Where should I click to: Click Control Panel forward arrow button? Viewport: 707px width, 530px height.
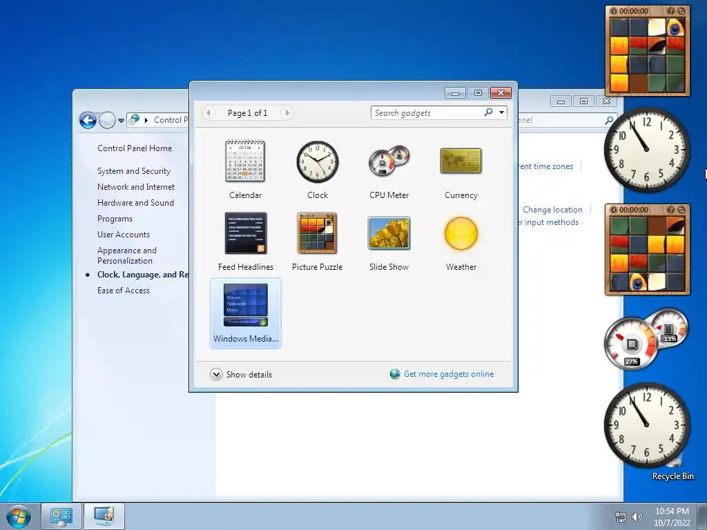click(107, 120)
